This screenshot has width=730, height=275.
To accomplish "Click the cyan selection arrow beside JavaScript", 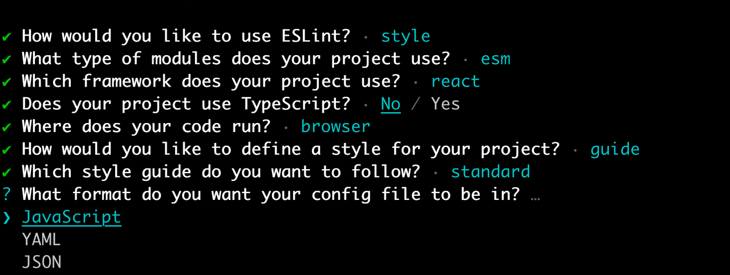I will (x=6, y=217).
